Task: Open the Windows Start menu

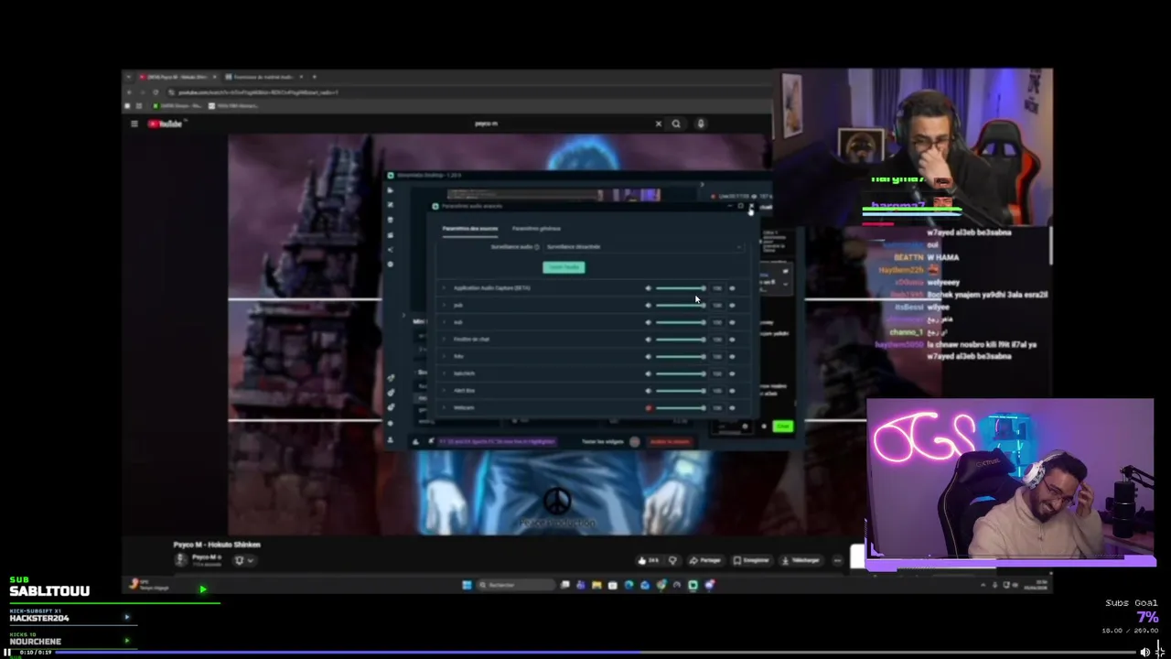Action: pyautogui.click(x=467, y=585)
